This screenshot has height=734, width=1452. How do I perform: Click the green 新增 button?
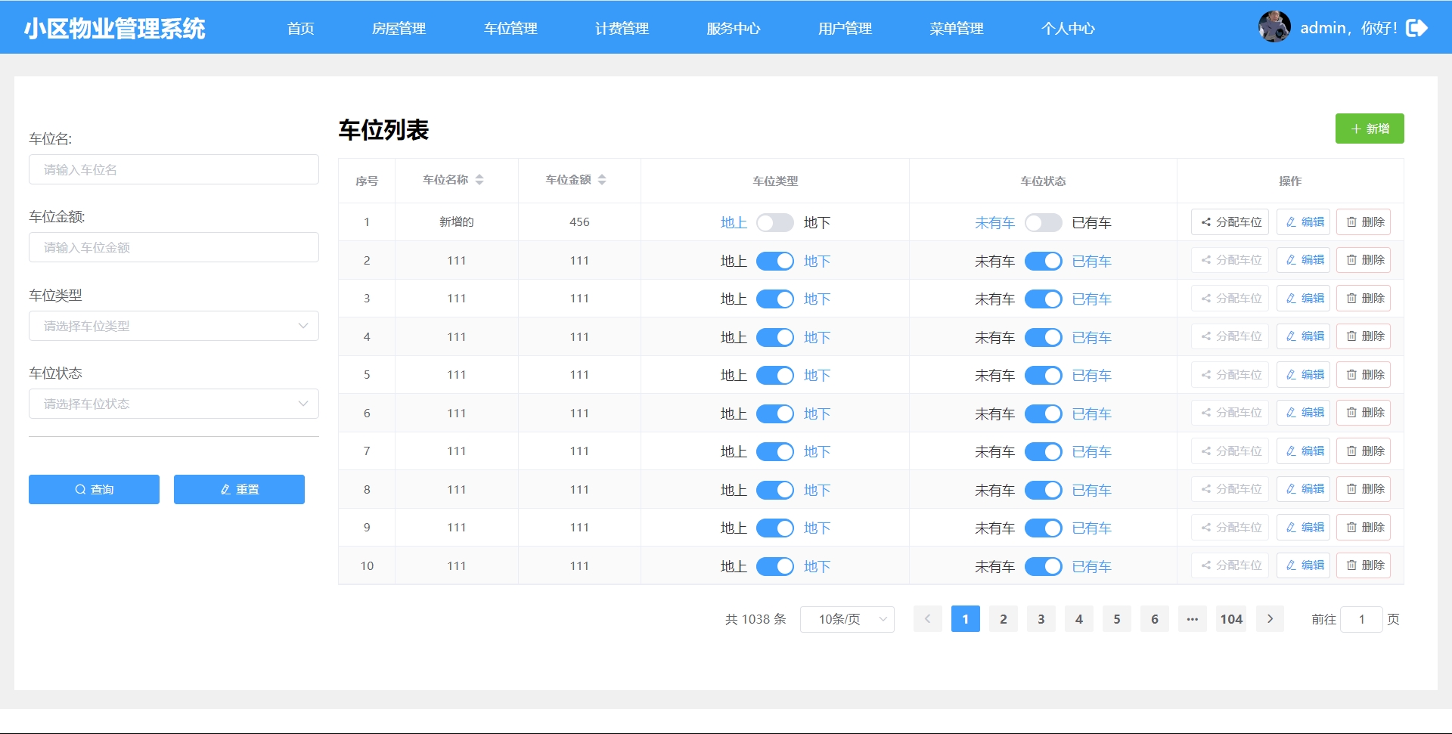pyautogui.click(x=1370, y=129)
